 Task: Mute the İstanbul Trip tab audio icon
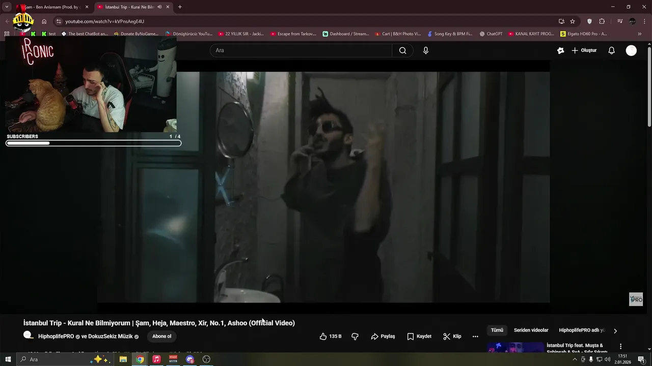pos(159,7)
